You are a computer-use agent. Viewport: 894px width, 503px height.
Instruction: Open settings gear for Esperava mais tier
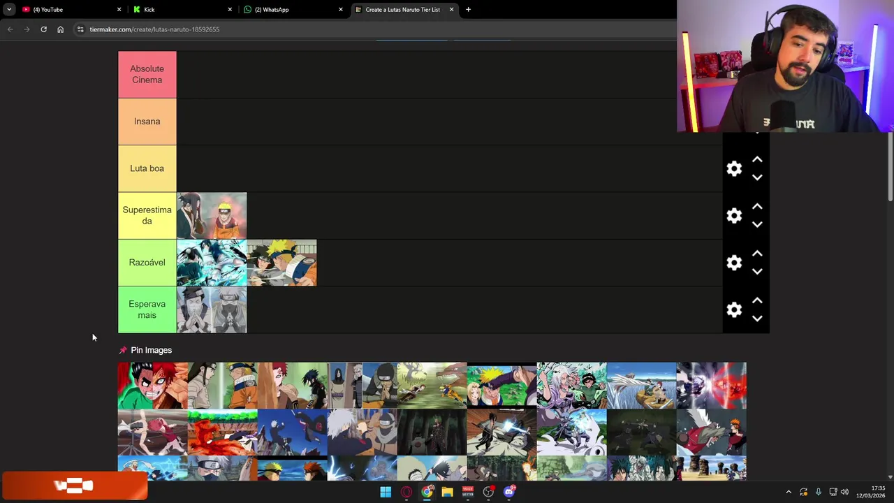click(x=734, y=309)
